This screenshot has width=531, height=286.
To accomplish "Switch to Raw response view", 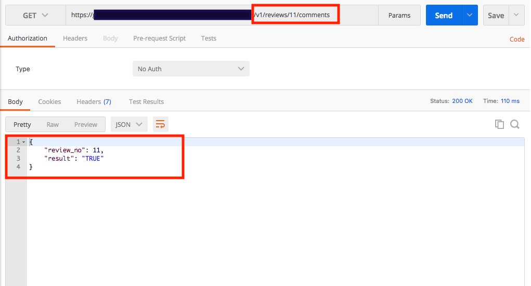I will point(53,124).
